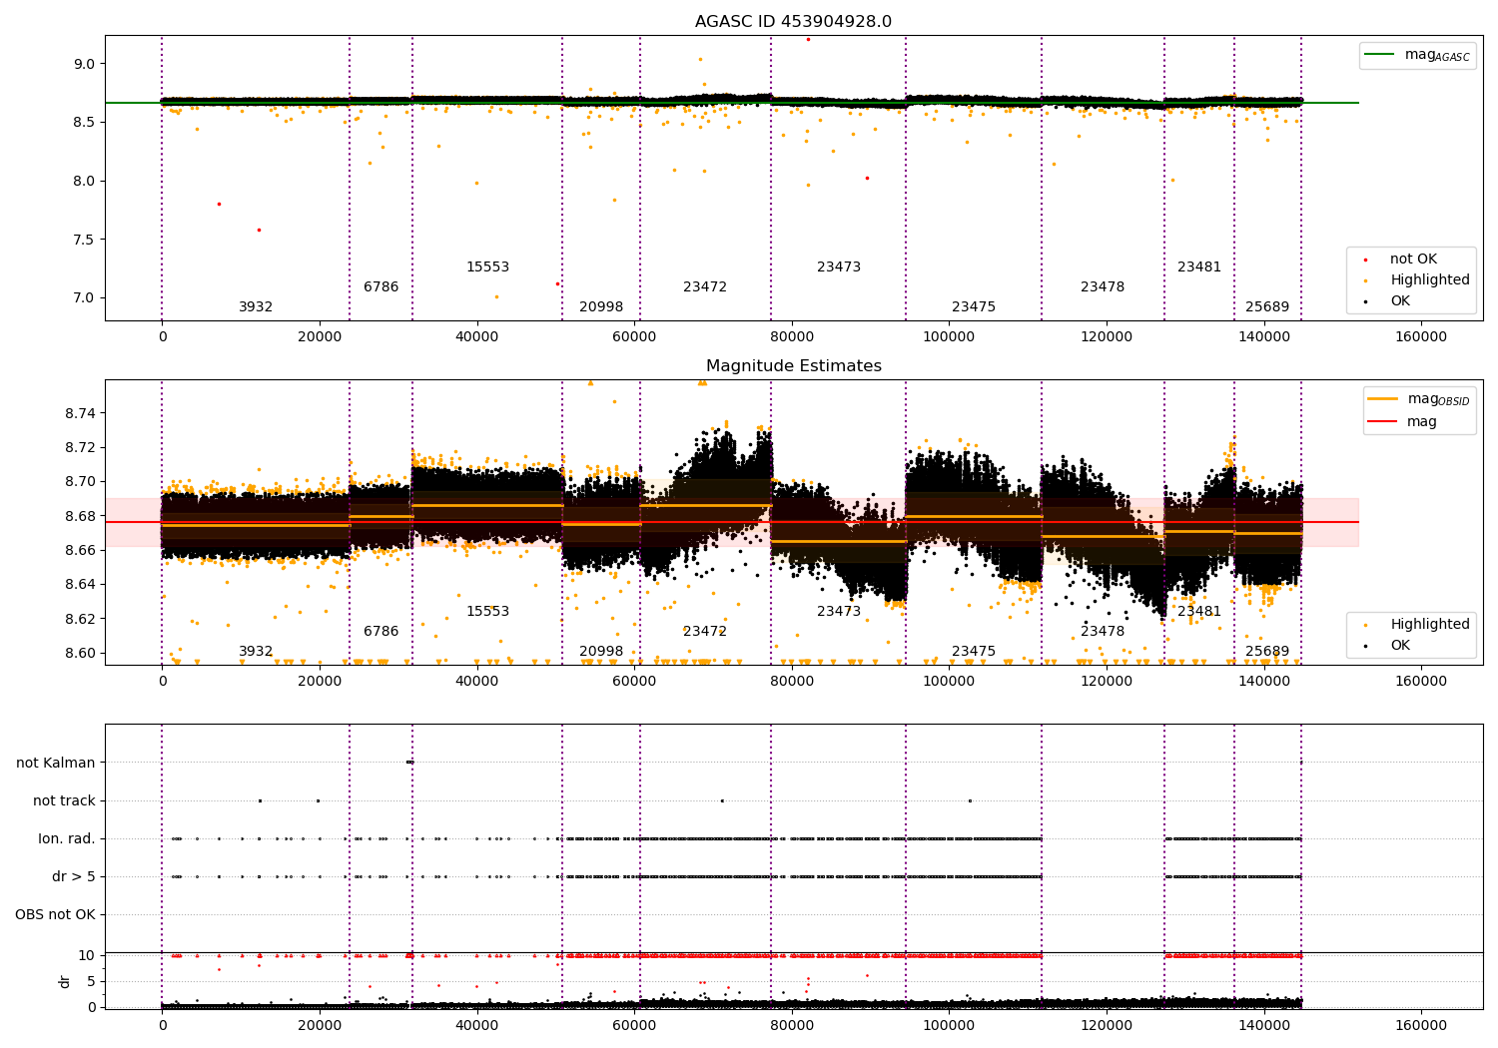Click obsid label 23478 in the top plot
Screen dimensions: 1498x1048
point(1103,287)
